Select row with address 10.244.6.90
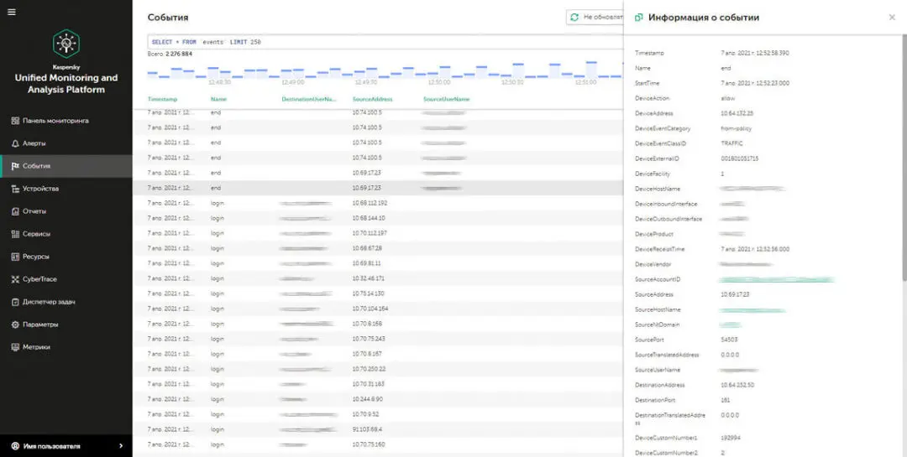This screenshot has height=457, width=907. tap(378, 399)
